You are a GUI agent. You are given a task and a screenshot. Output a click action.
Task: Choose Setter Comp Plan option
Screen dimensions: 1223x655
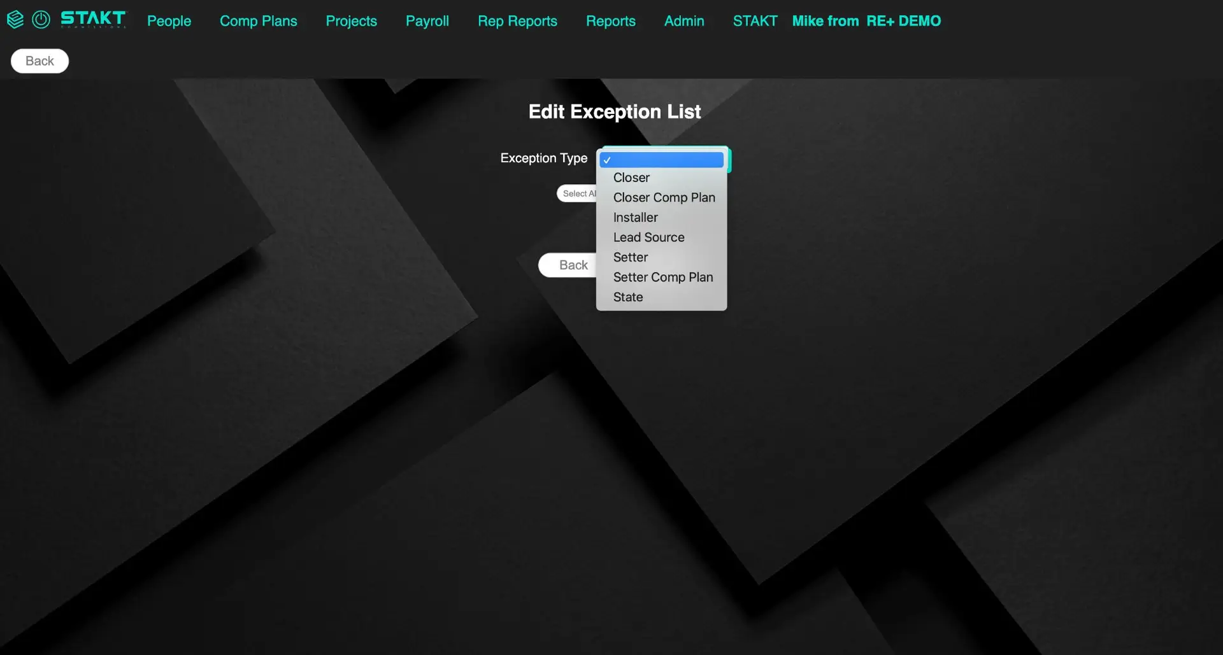click(x=661, y=278)
